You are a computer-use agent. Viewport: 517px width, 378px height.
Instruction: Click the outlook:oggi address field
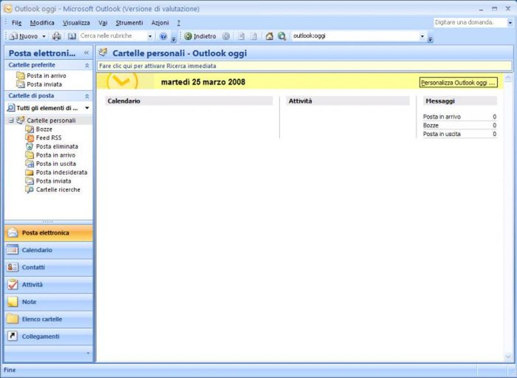pos(355,36)
